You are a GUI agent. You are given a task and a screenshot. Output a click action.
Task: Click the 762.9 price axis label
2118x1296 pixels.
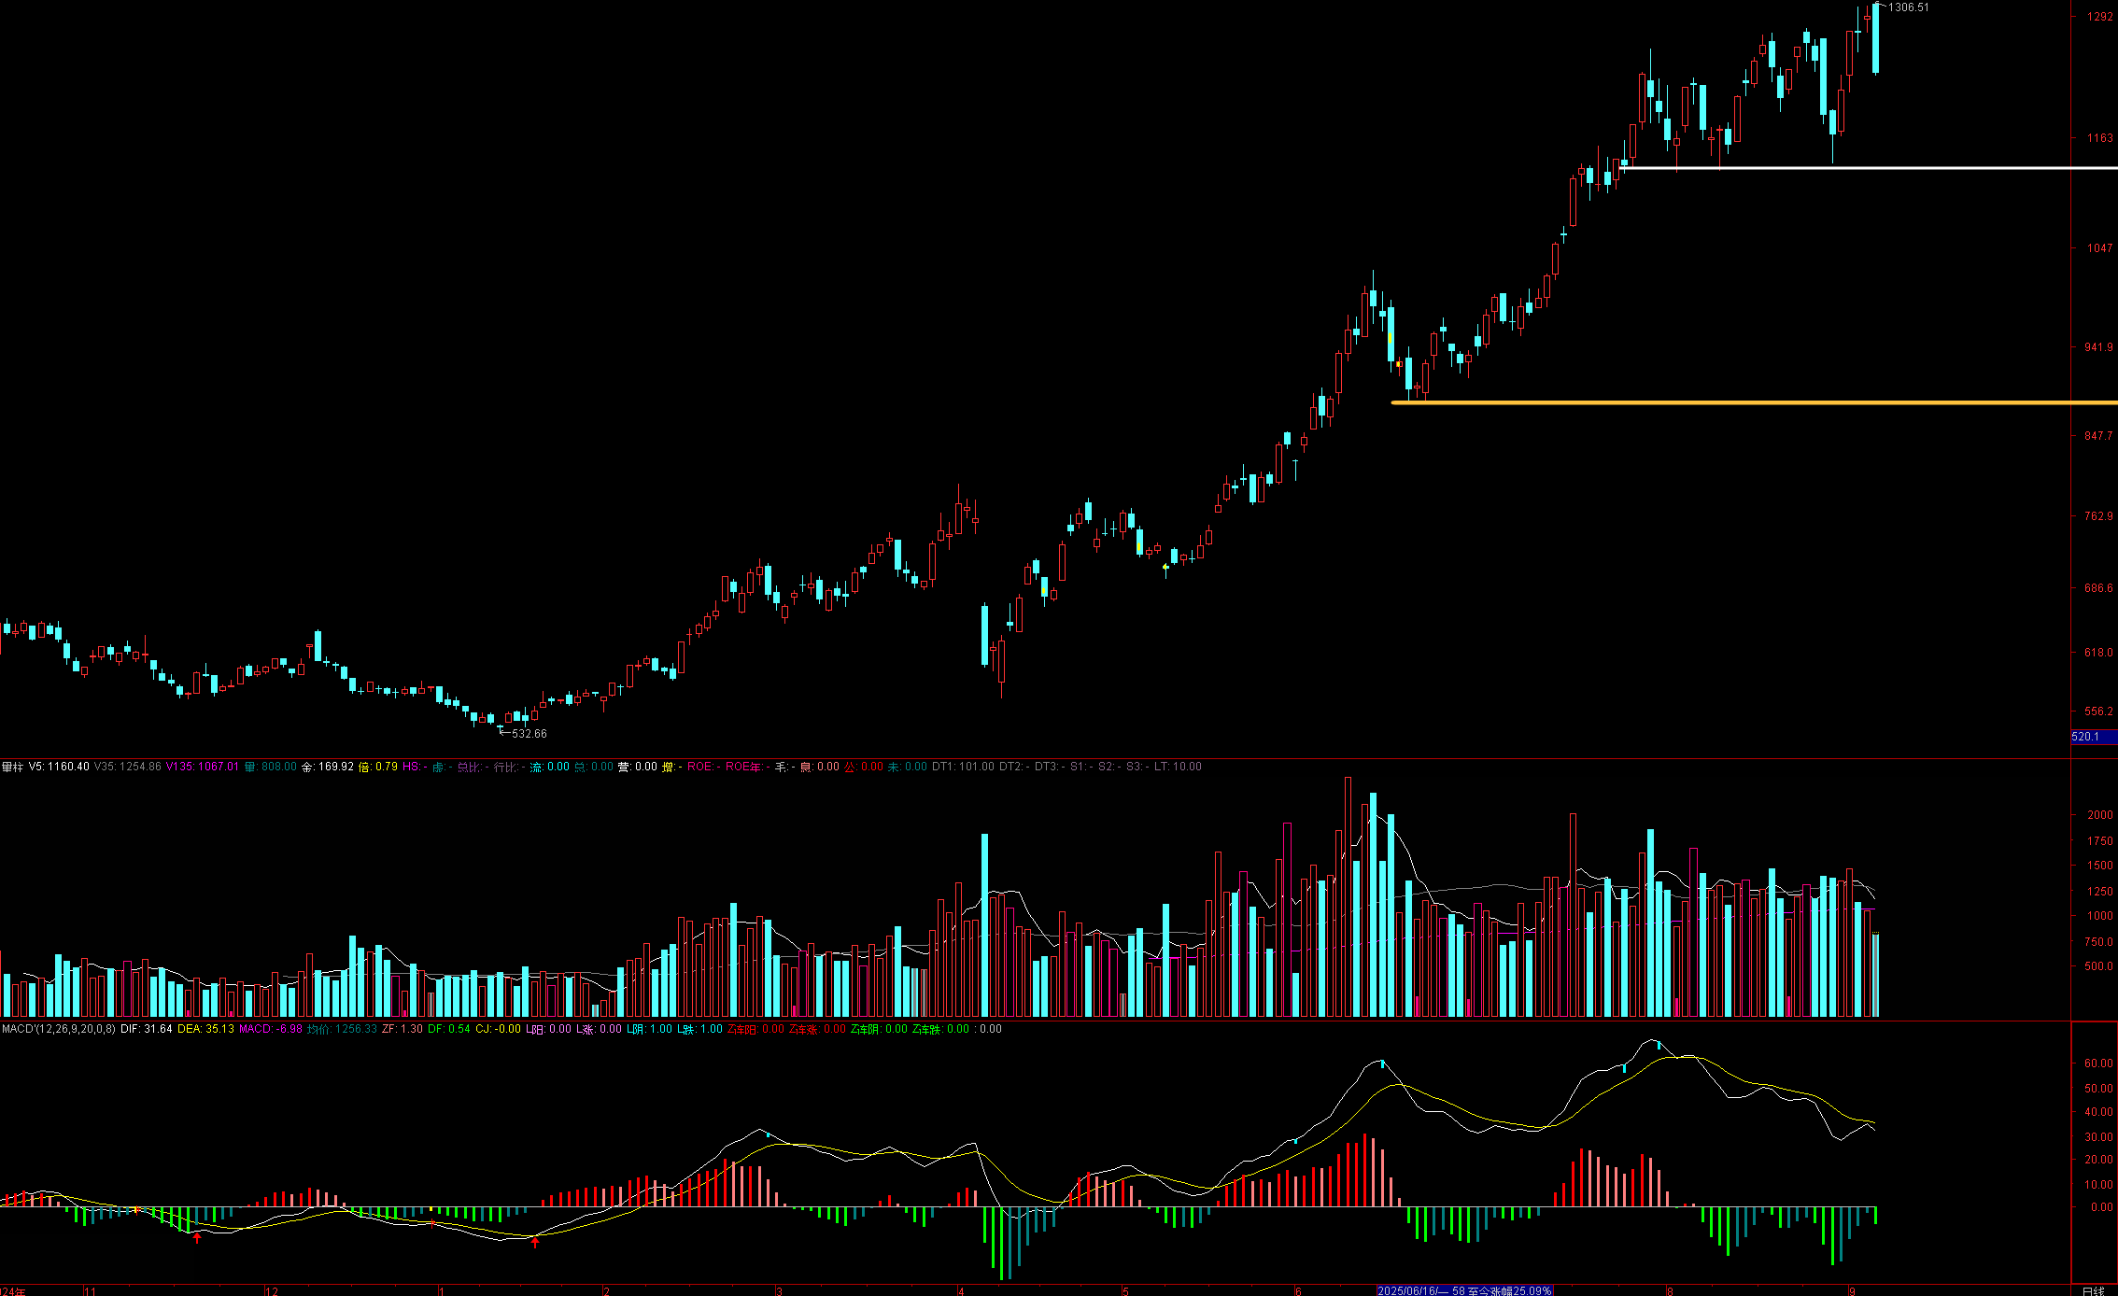tap(2098, 516)
